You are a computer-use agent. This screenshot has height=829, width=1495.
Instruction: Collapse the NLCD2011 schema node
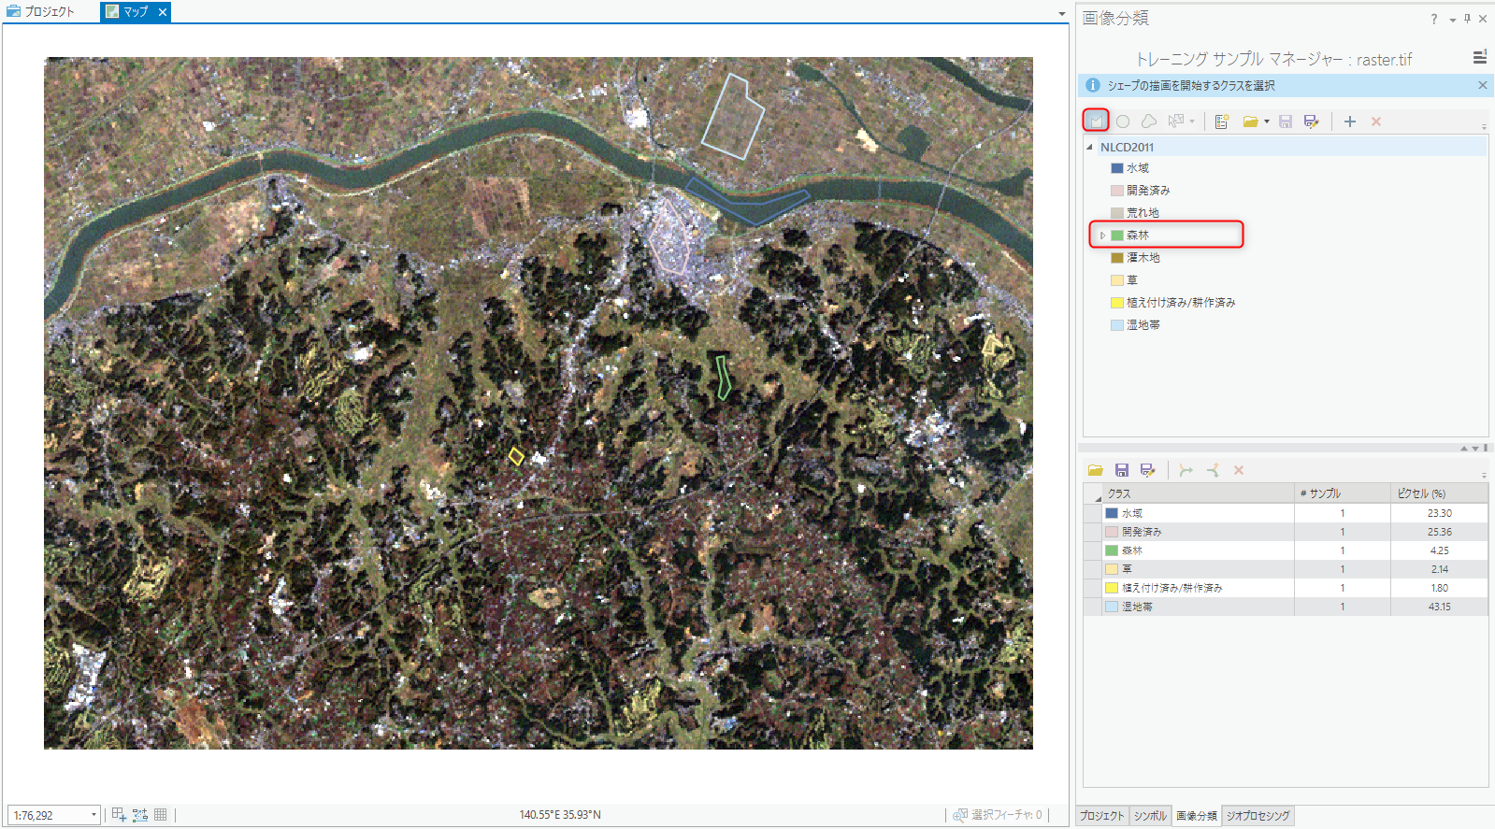pos(1089,147)
